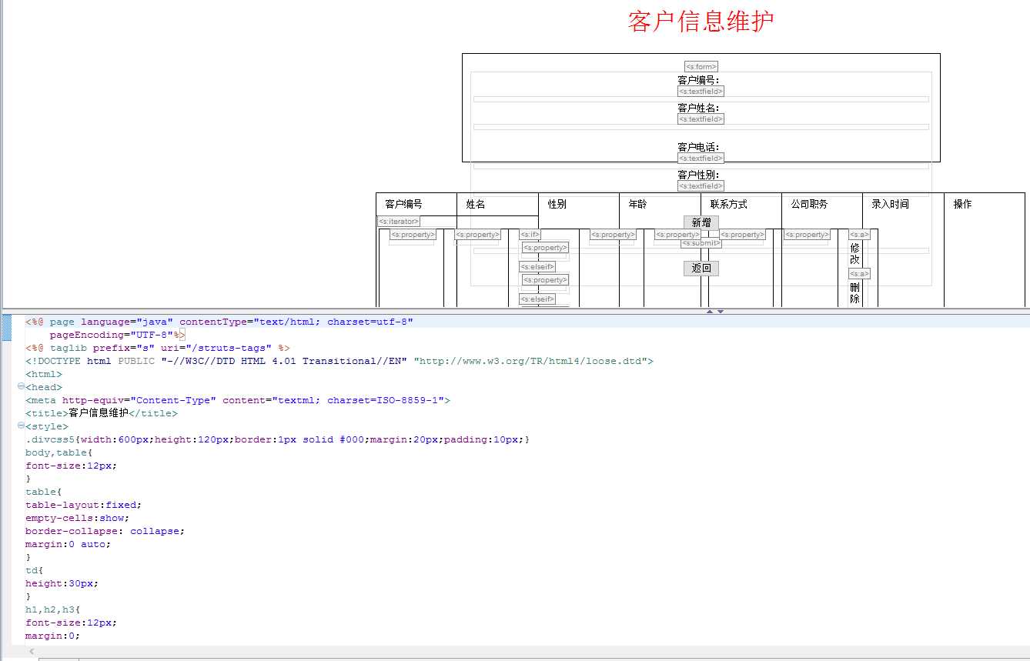Collapse the <style> fold marker in the source gutter
This screenshot has height=661, width=1030.
pyautogui.click(x=21, y=426)
